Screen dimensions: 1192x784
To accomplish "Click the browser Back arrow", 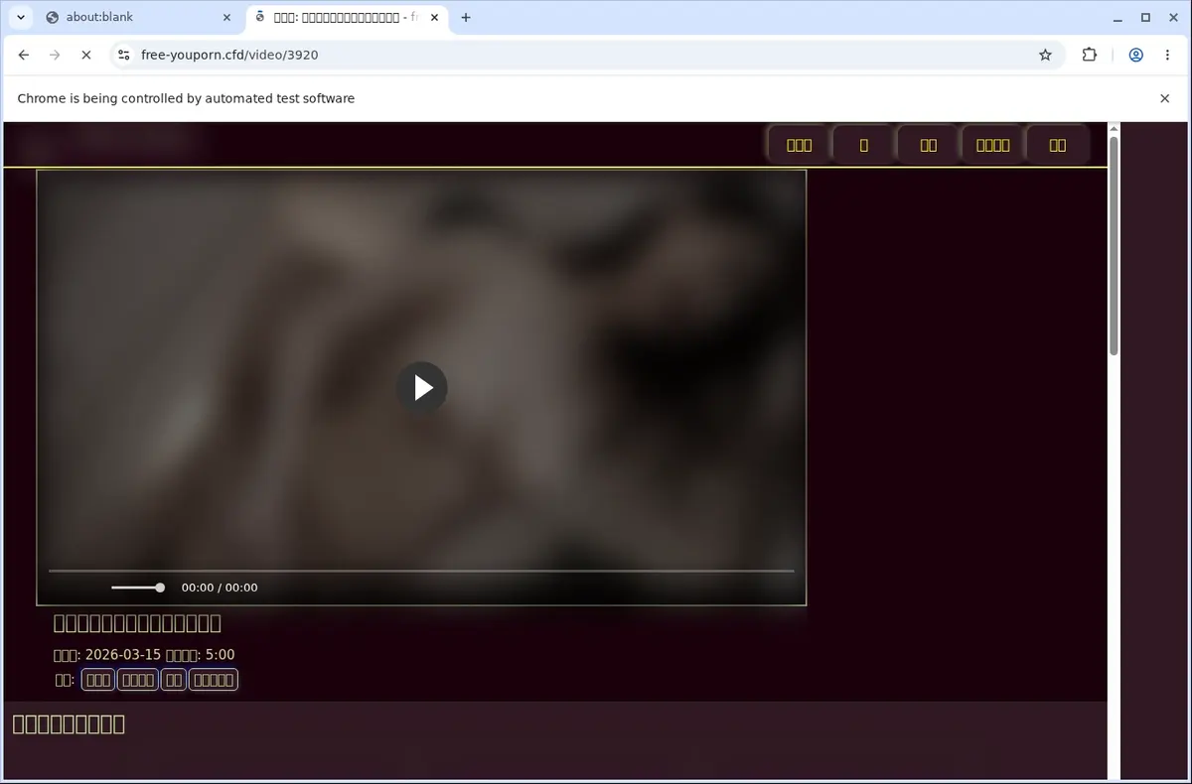I will pyautogui.click(x=24, y=56).
